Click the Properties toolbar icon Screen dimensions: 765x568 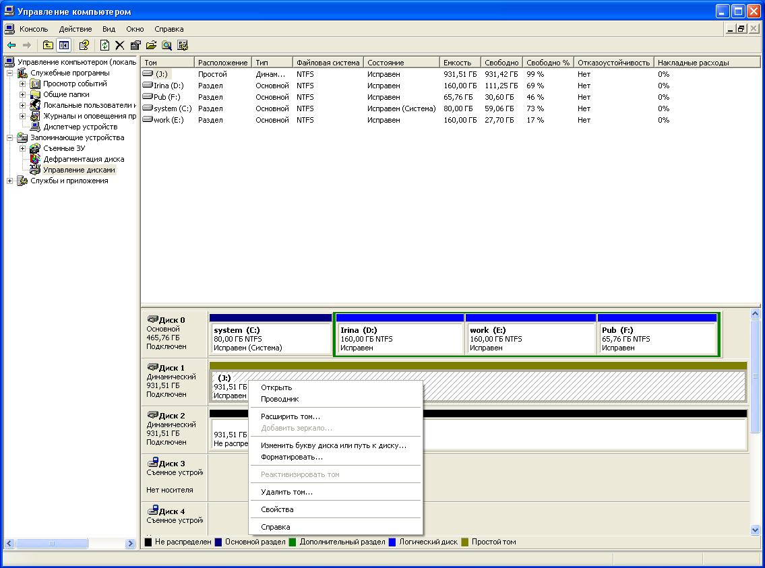click(135, 45)
